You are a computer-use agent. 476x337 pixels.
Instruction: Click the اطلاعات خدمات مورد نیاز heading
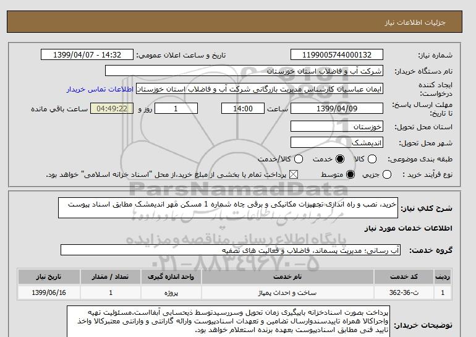(408, 228)
